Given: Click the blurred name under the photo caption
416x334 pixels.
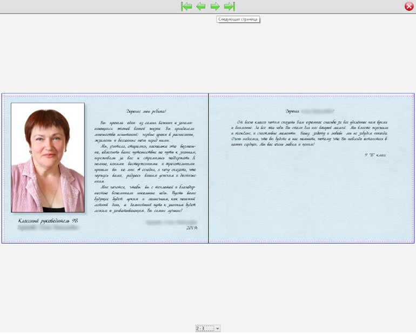Looking at the screenshot, I should tap(48, 228).
